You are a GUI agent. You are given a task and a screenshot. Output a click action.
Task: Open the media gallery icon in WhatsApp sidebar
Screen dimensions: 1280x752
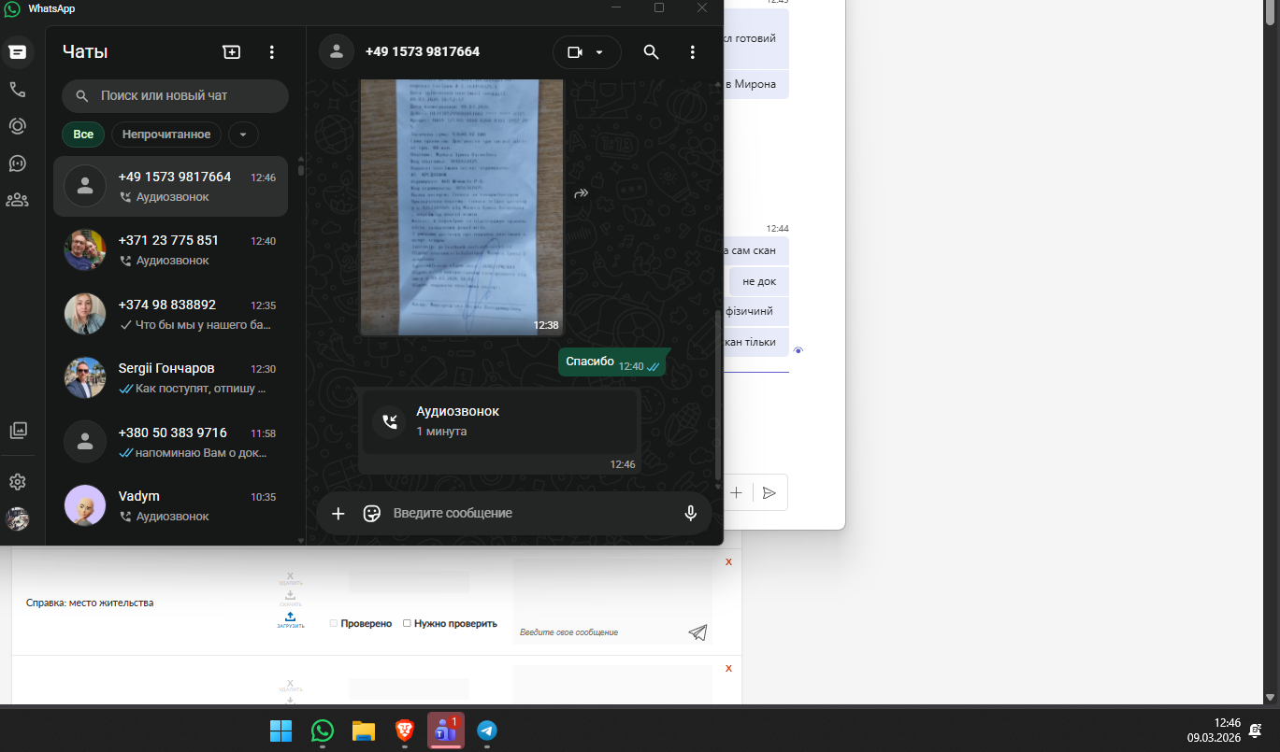[x=18, y=431]
